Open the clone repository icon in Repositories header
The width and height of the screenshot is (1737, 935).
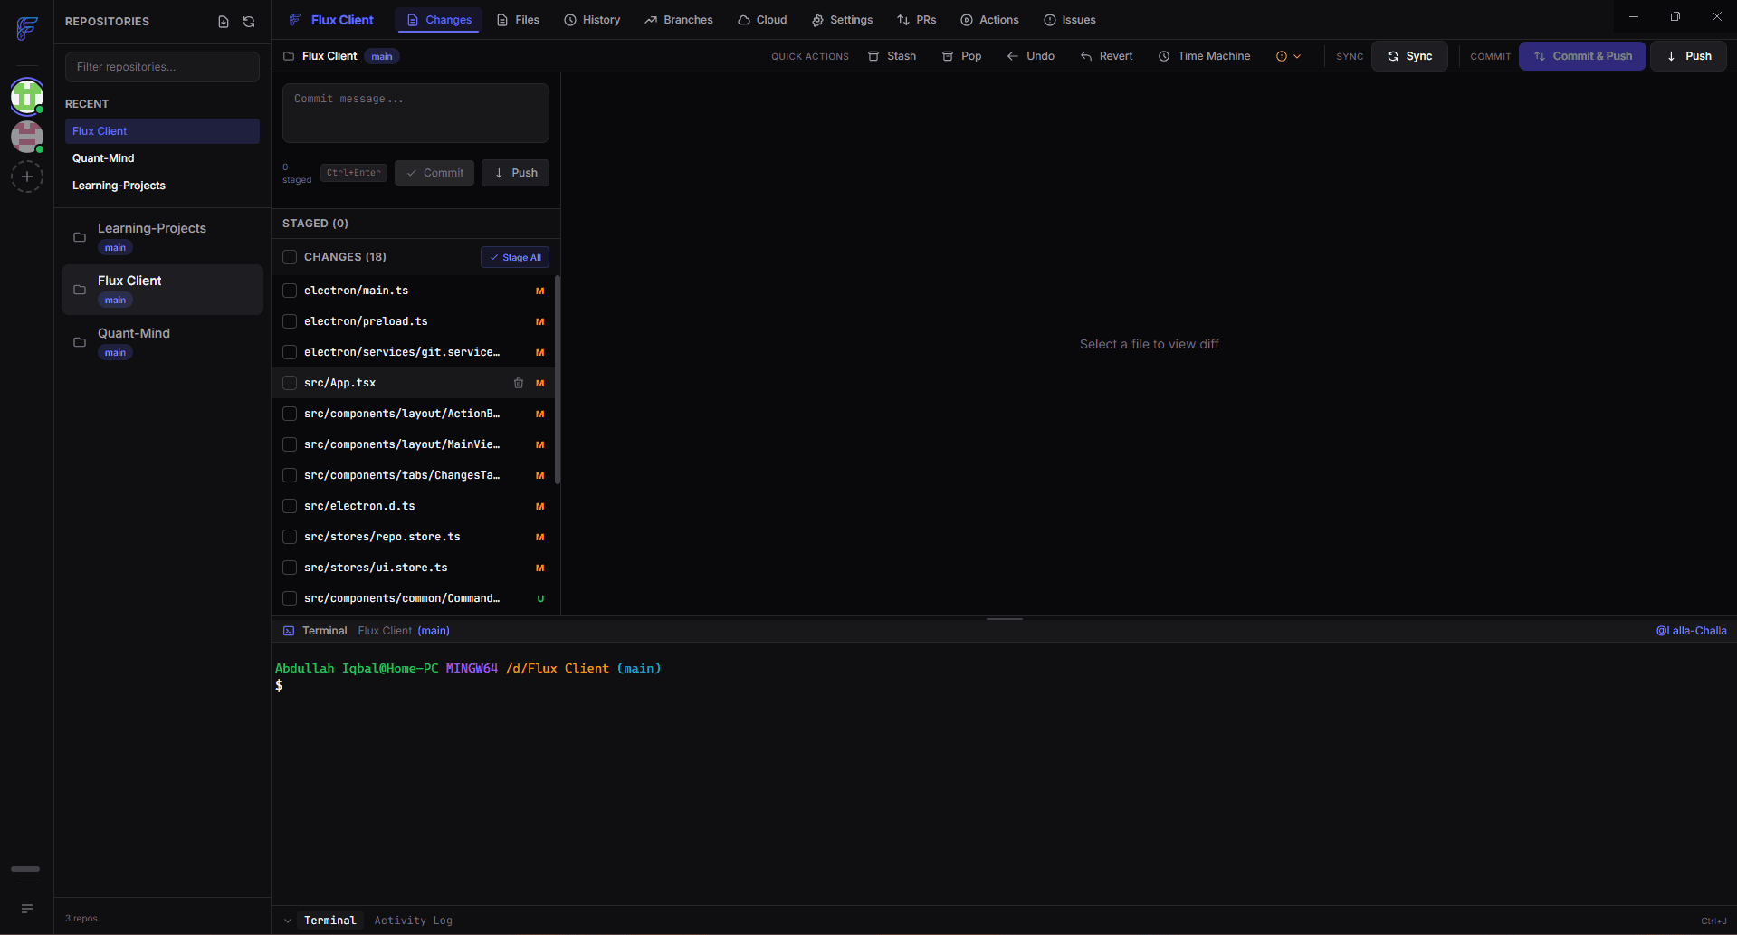tap(223, 21)
